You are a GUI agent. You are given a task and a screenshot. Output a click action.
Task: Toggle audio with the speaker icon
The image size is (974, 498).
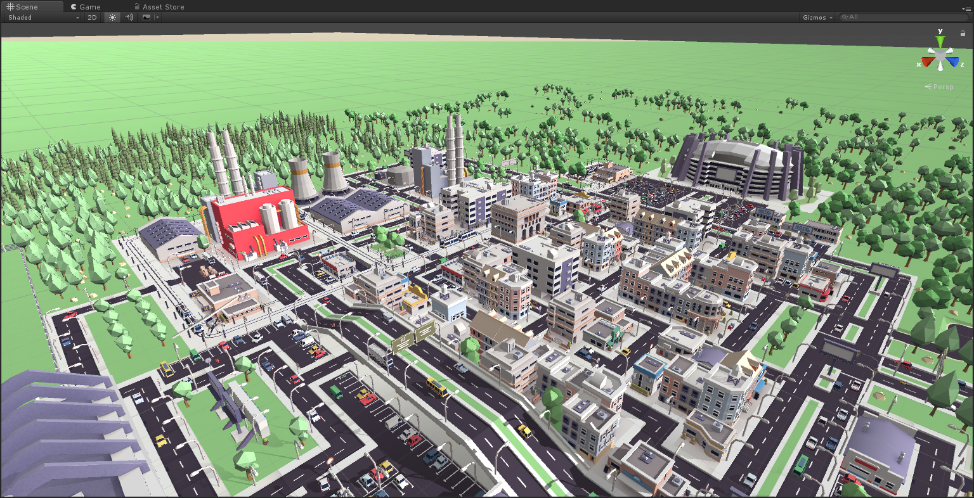(x=129, y=17)
